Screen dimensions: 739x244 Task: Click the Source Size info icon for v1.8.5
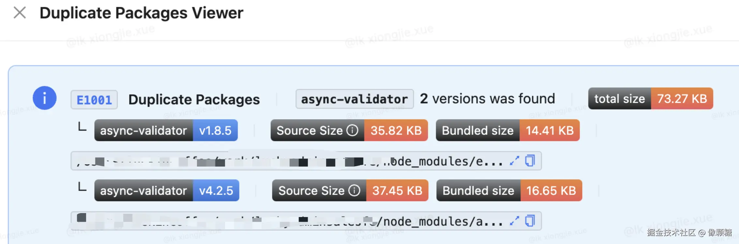coord(352,130)
